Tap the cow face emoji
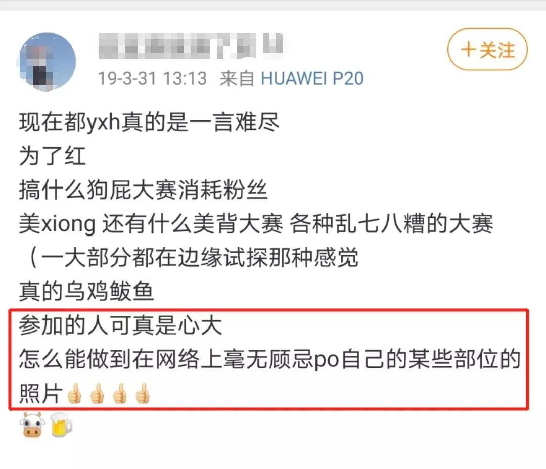546x469 pixels. pyautogui.click(x=32, y=425)
